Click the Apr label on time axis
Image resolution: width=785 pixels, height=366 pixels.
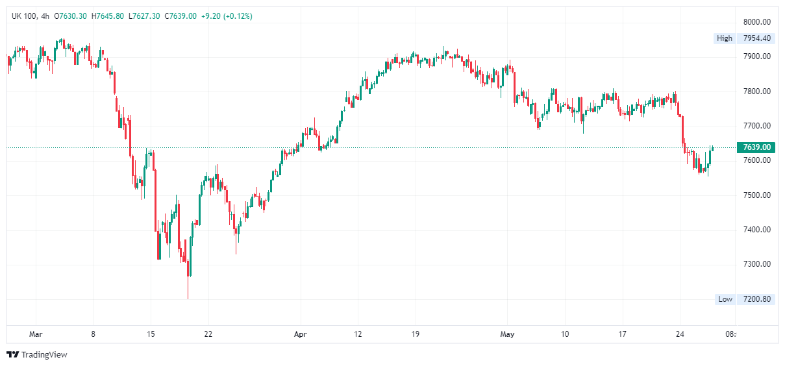[x=301, y=334]
